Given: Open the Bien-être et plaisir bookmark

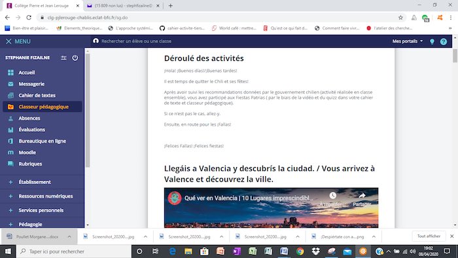Looking at the screenshot, I should [27, 28].
